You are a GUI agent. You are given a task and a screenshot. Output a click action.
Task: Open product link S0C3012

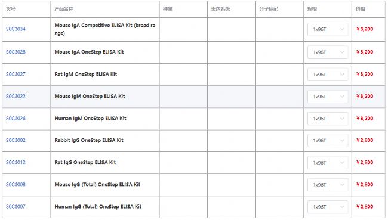16,162
